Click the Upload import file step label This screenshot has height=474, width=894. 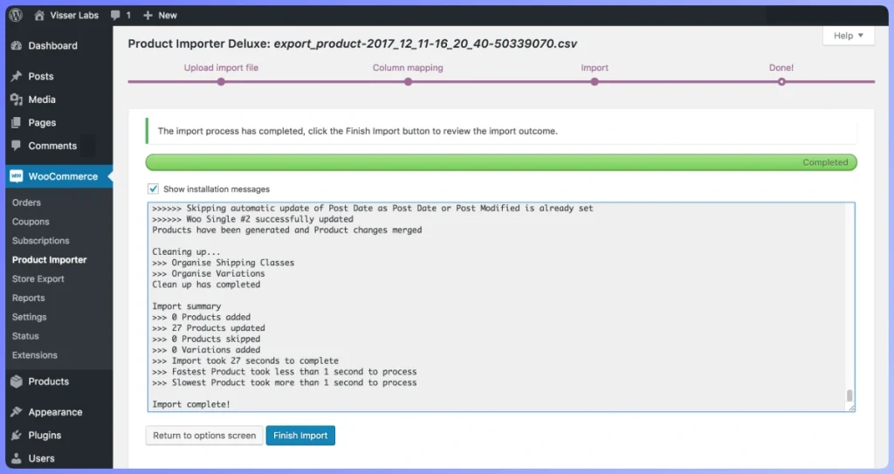tap(221, 67)
